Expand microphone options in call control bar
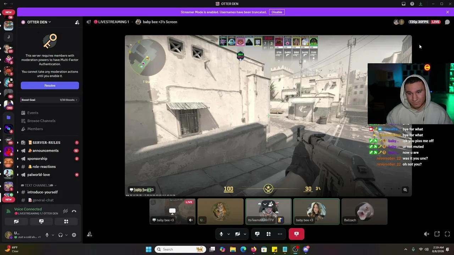This screenshot has width=454, height=255. pos(228,234)
